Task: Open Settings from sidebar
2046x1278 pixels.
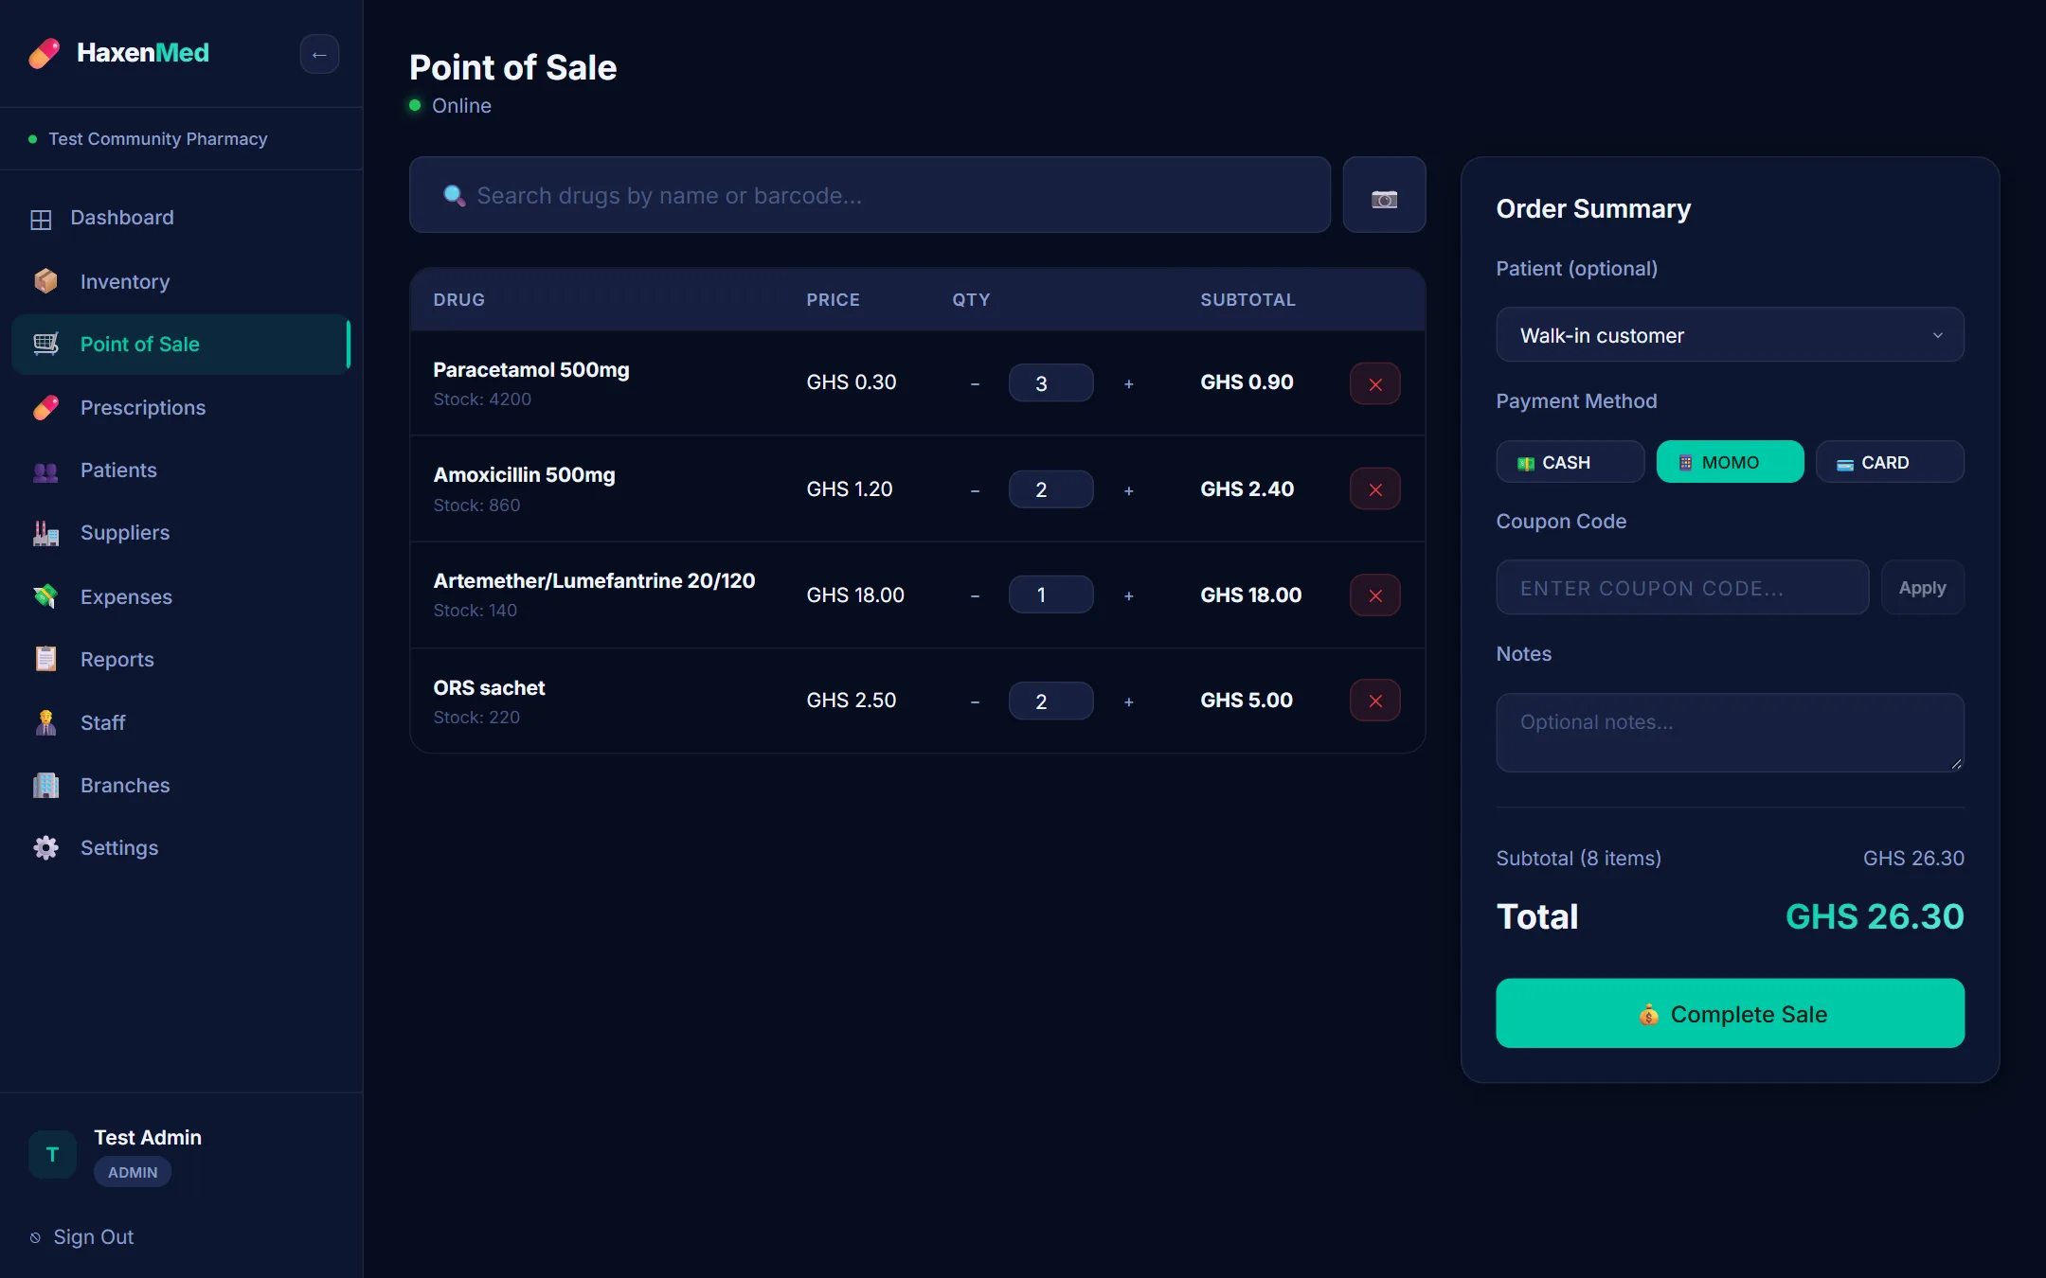Action: pyautogui.click(x=181, y=847)
